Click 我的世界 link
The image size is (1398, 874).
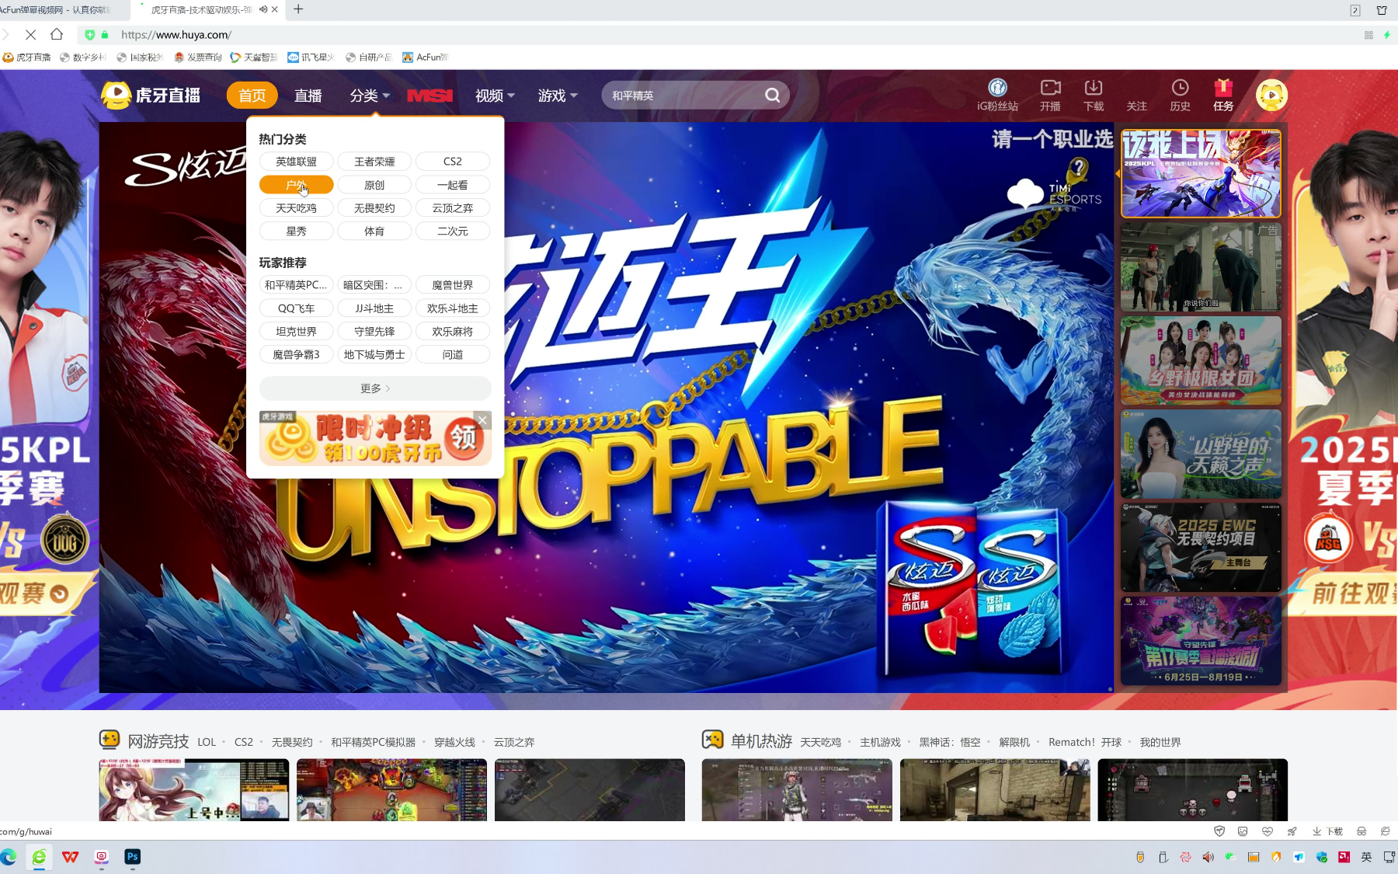(x=1160, y=742)
